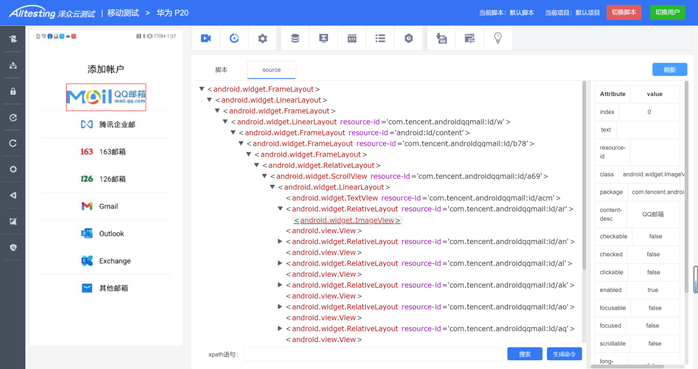The width and height of the screenshot is (698, 369).
Task: Select the source tab
Action: (272, 70)
